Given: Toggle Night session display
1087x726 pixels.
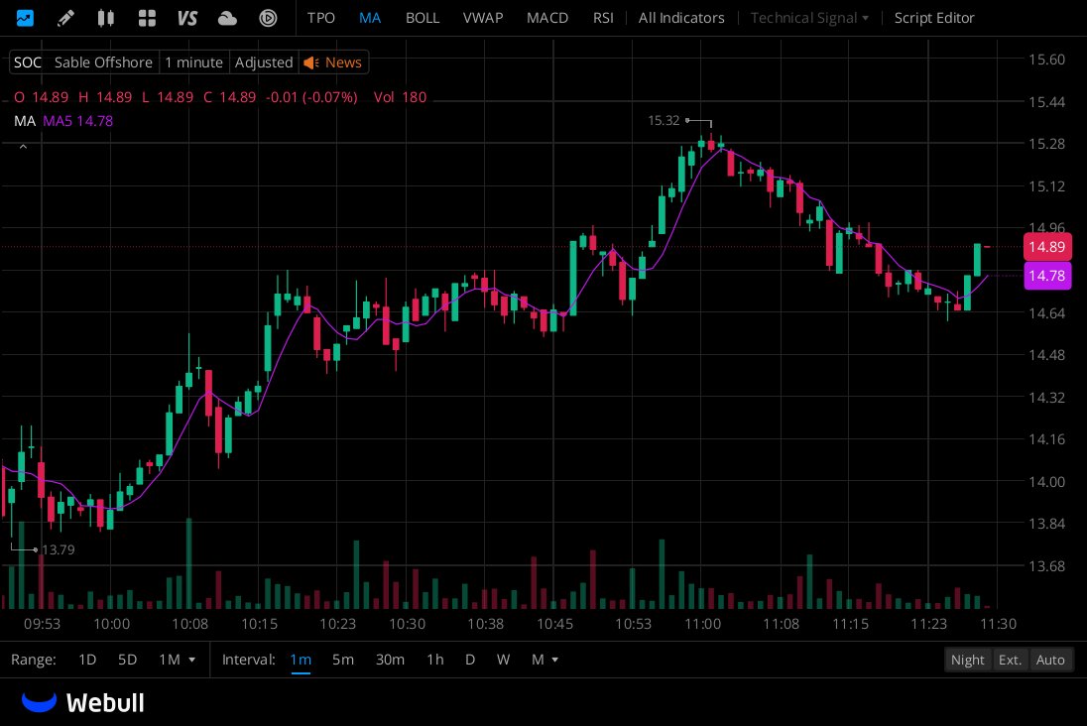Looking at the screenshot, I should tap(967, 660).
